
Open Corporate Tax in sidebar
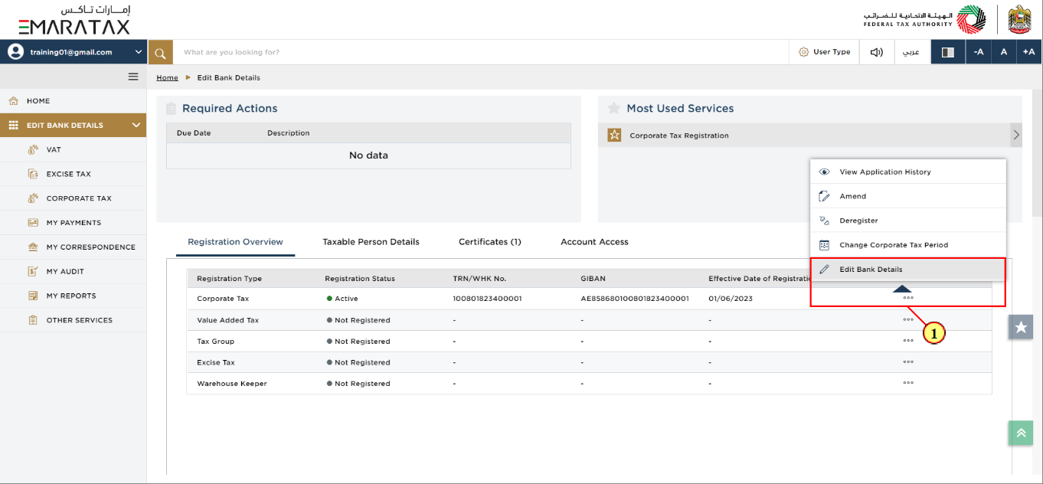click(x=74, y=198)
